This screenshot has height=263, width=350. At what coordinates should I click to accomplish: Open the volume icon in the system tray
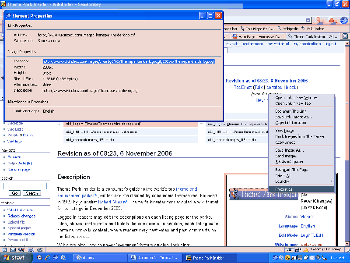[x=318, y=258]
